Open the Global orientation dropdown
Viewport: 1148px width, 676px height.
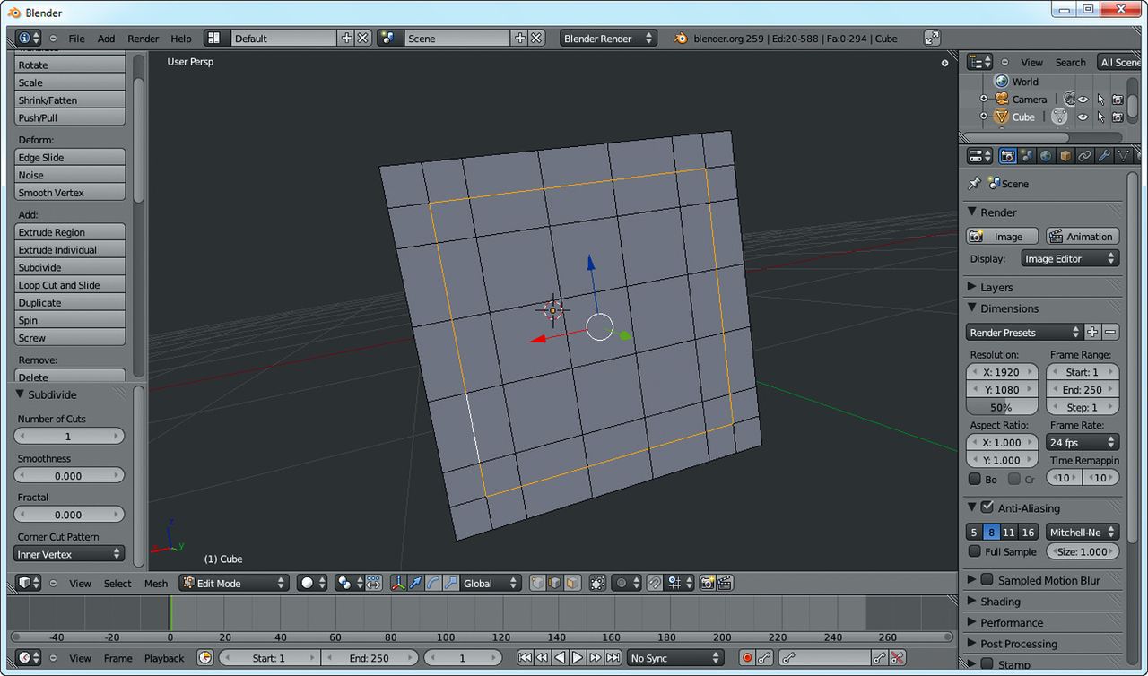click(491, 583)
